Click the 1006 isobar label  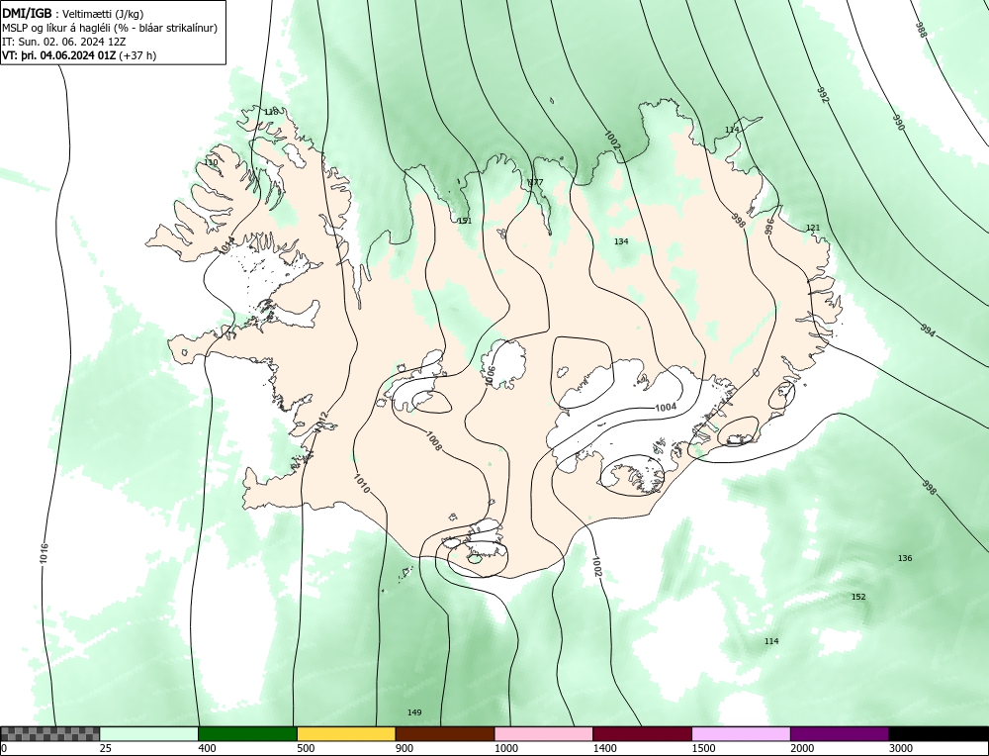[491, 377]
